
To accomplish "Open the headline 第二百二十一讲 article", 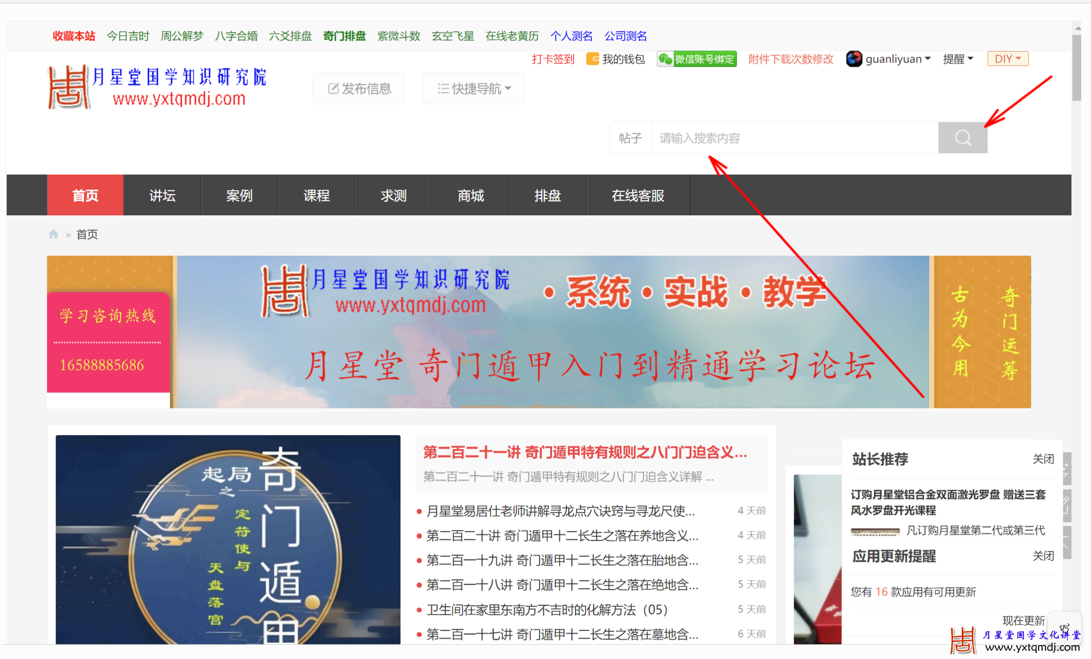I will pyautogui.click(x=585, y=452).
